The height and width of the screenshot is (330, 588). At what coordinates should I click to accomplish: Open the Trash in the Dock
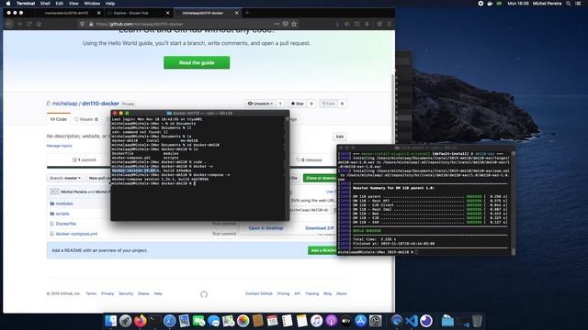point(477,321)
